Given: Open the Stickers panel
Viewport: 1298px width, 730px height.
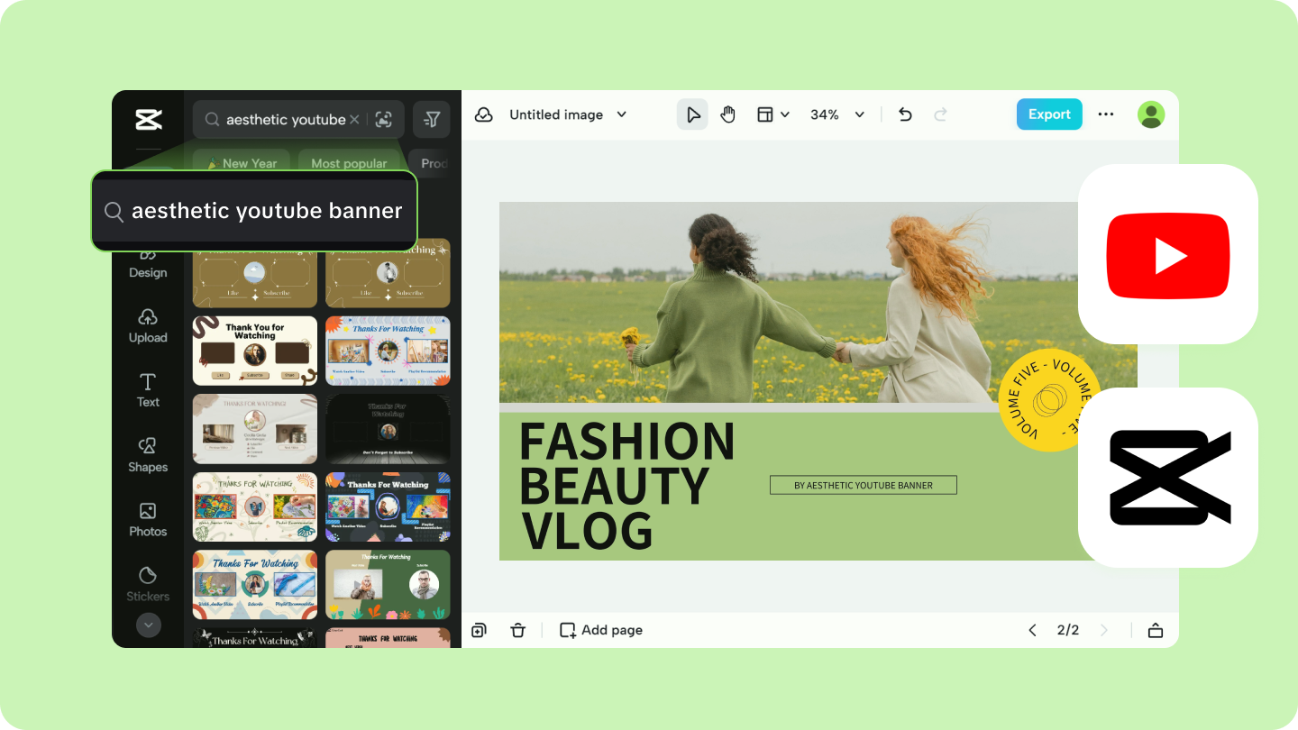Looking at the screenshot, I should [148, 585].
